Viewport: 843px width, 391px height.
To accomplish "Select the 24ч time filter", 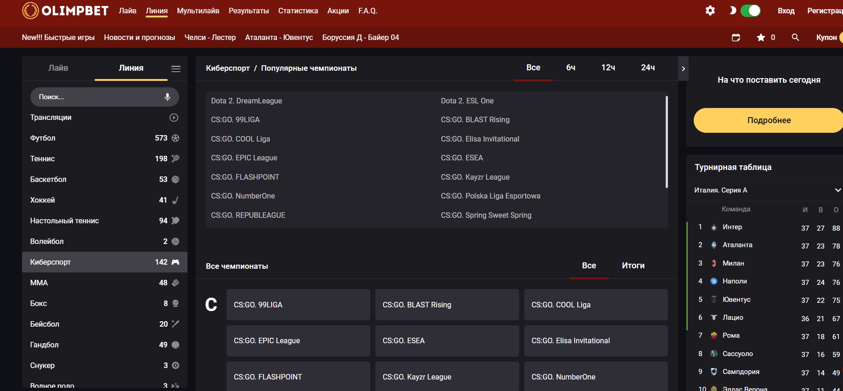I will point(648,68).
